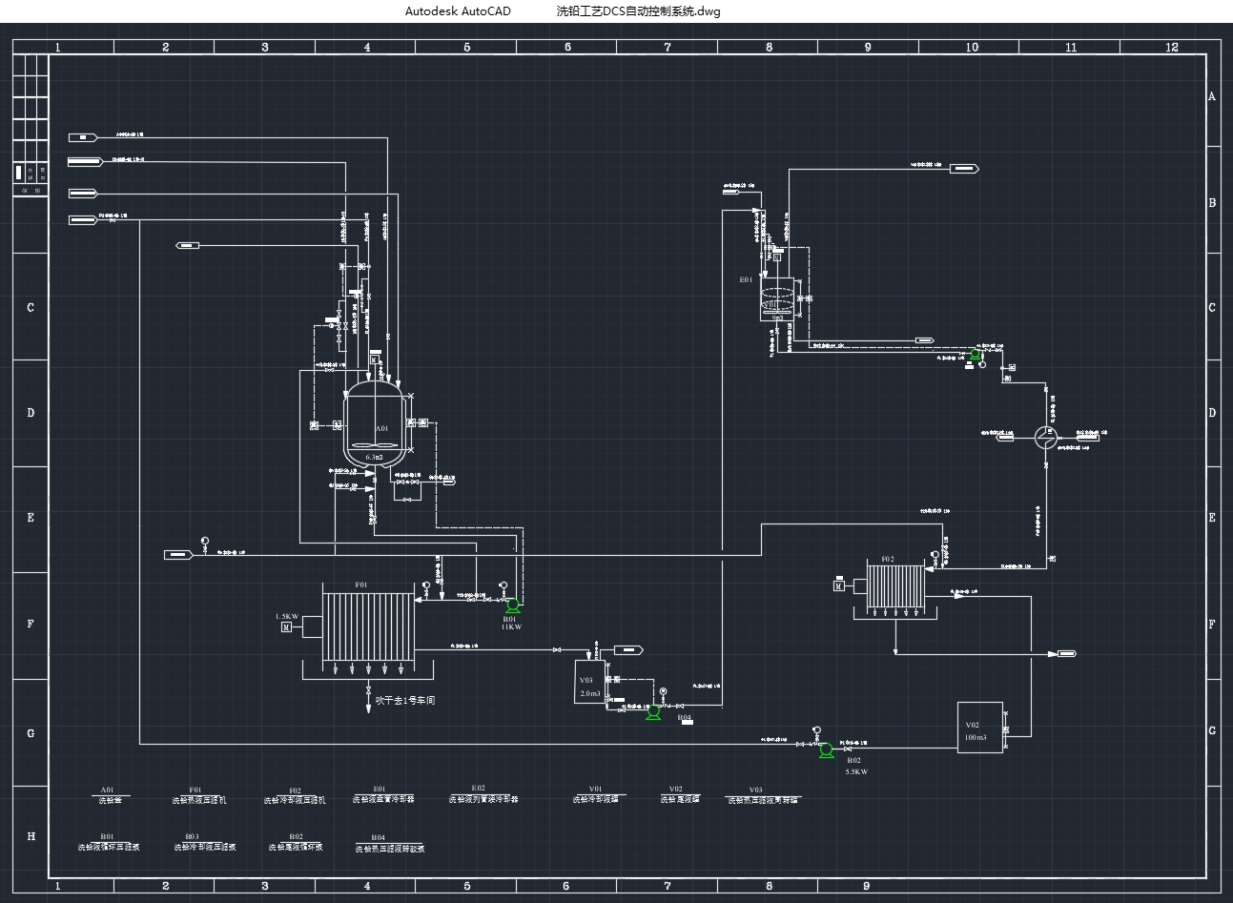Click the 5.5KW label under B02
This screenshot has height=903, width=1233.
click(x=856, y=771)
